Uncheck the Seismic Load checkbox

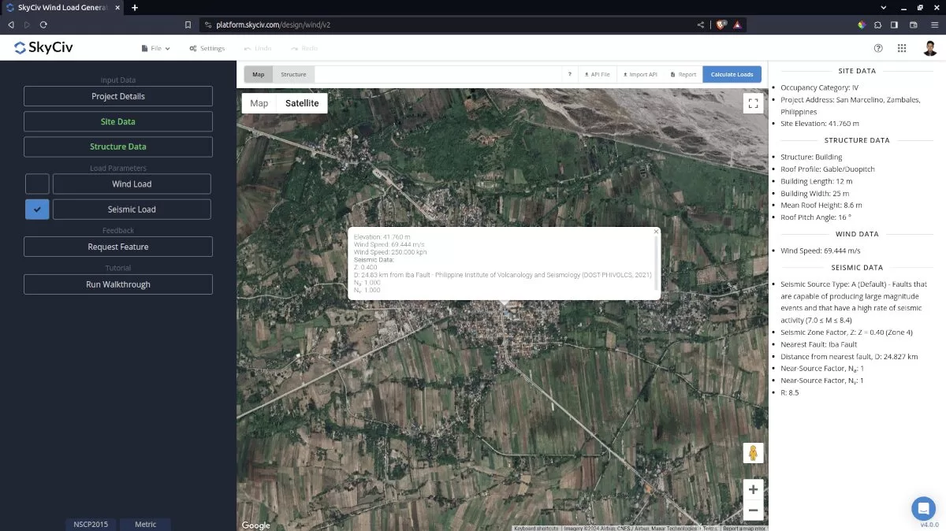click(36, 209)
